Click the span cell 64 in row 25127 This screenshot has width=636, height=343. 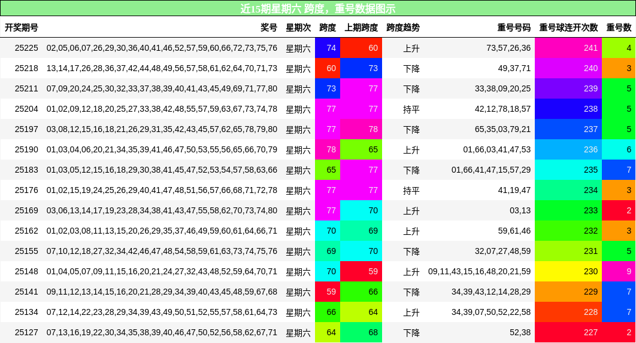click(x=328, y=332)
